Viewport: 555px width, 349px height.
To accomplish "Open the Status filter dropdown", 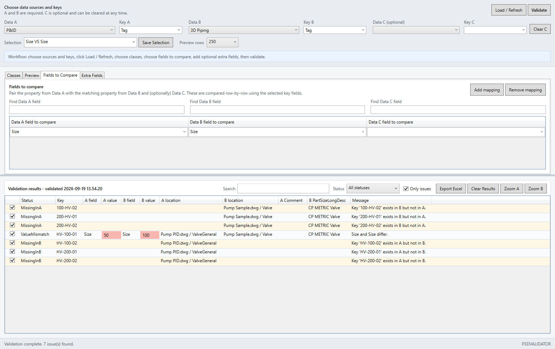I will point(373,188).
